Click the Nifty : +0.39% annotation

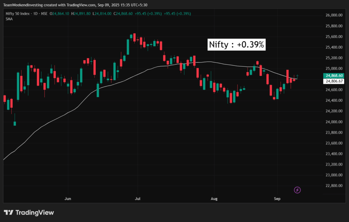237,45
